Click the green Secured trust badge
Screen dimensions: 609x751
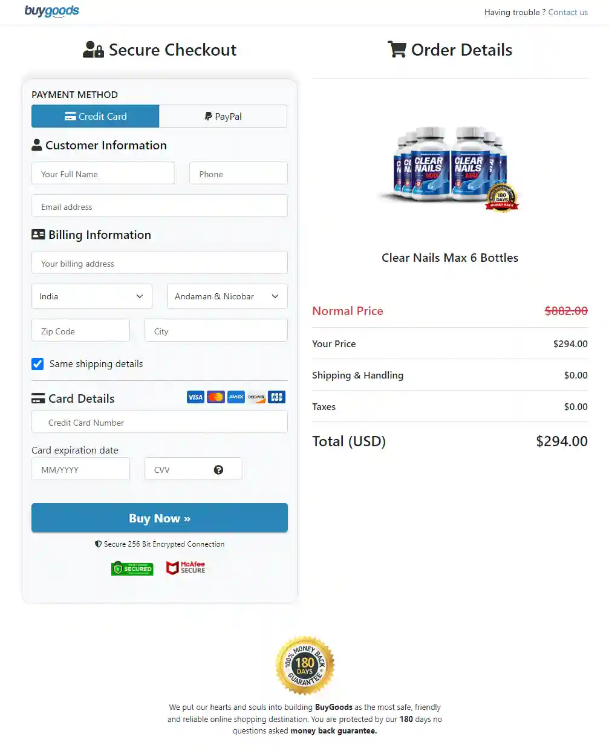point(132,568)
